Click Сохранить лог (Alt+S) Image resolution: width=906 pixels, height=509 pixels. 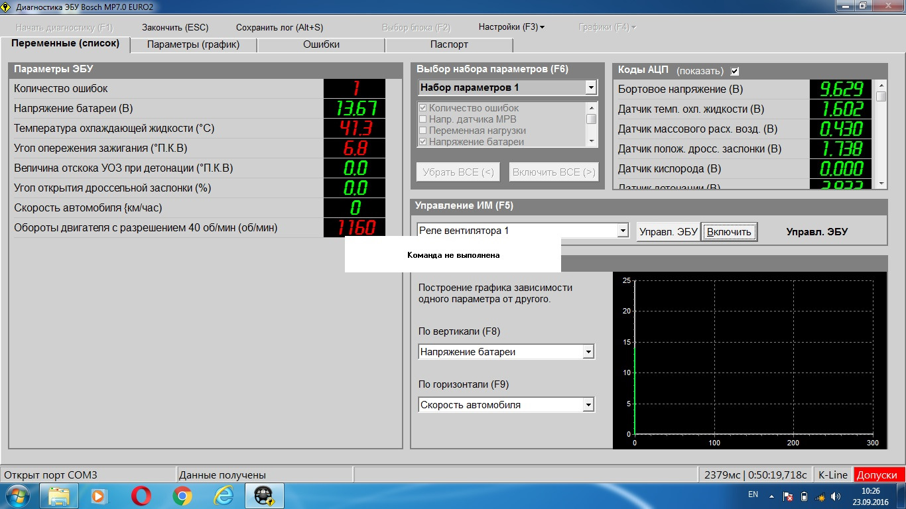point(279,27)
